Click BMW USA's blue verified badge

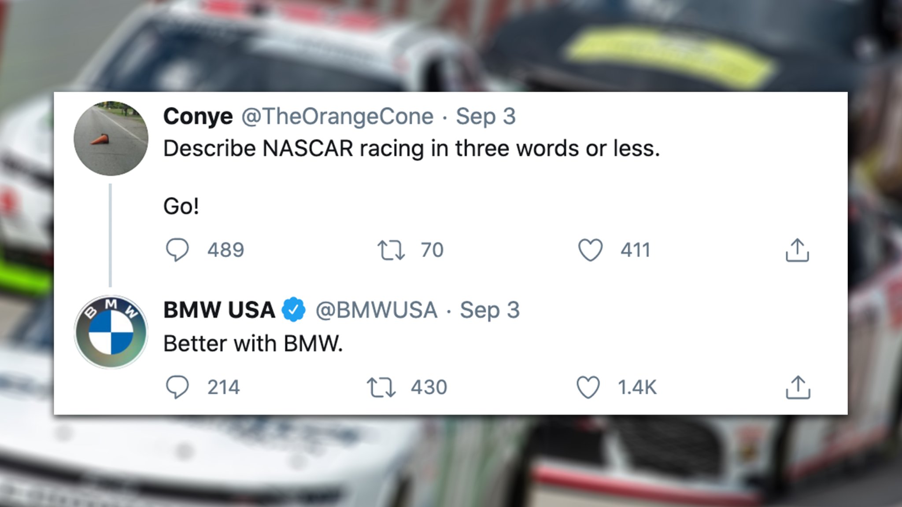(x=294, y=310)
